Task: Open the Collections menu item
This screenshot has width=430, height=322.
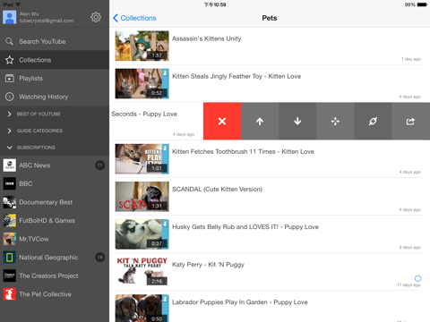Action: coord(55,60)
